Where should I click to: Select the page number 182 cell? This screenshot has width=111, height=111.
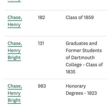coord(41,17)
